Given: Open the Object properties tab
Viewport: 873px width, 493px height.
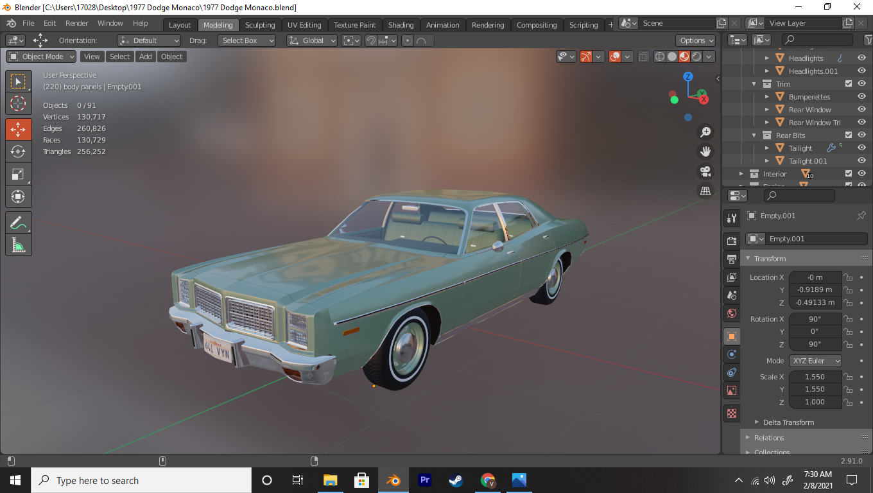Looking at the screenshot, I should [731, 336].
